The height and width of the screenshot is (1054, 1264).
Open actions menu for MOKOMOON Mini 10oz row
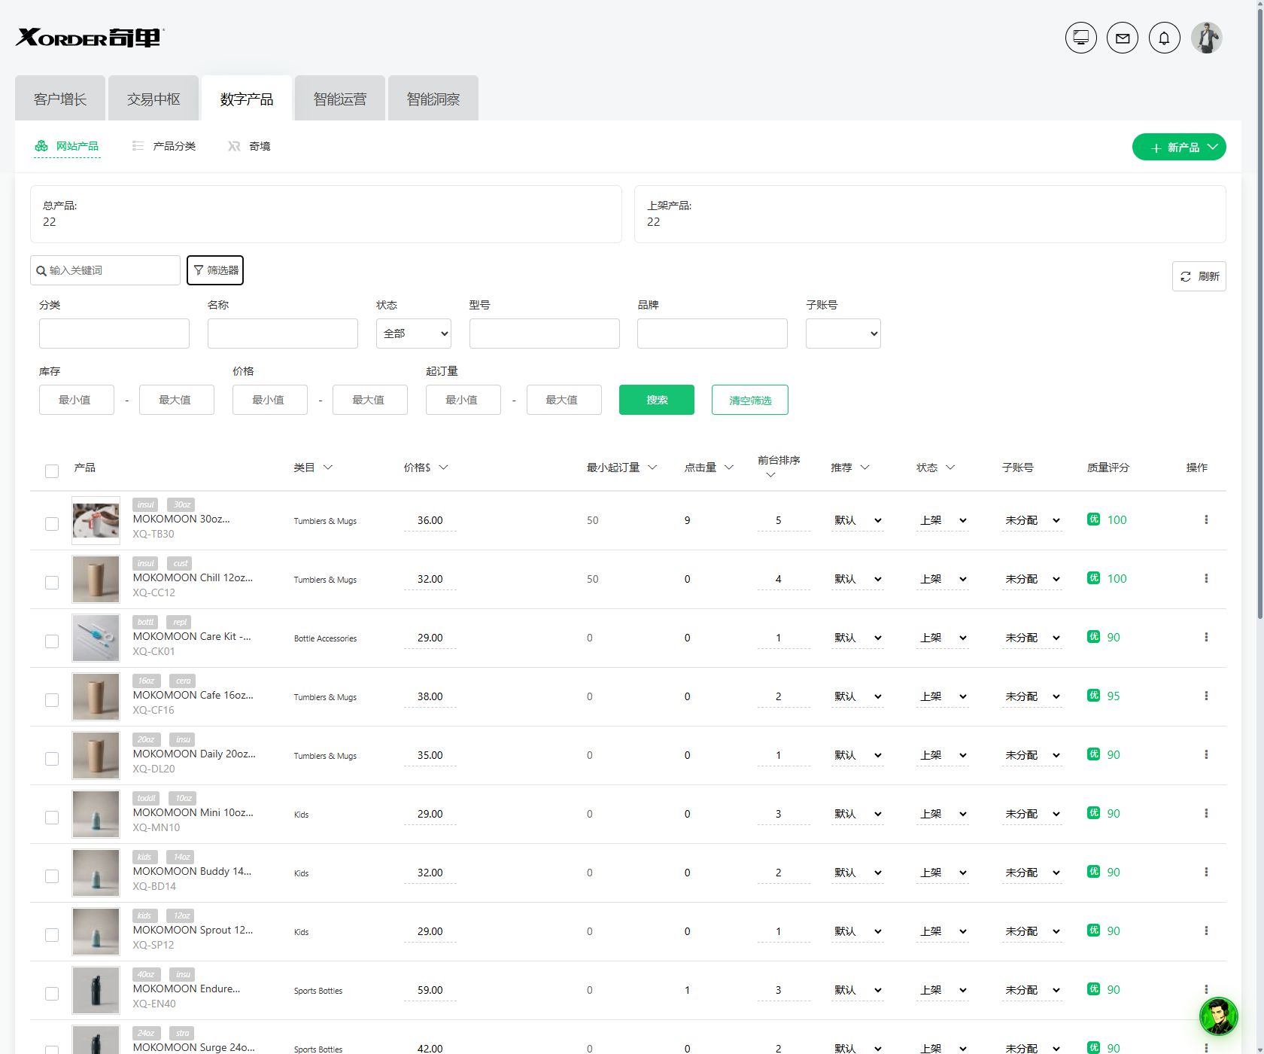(1206, 813)
